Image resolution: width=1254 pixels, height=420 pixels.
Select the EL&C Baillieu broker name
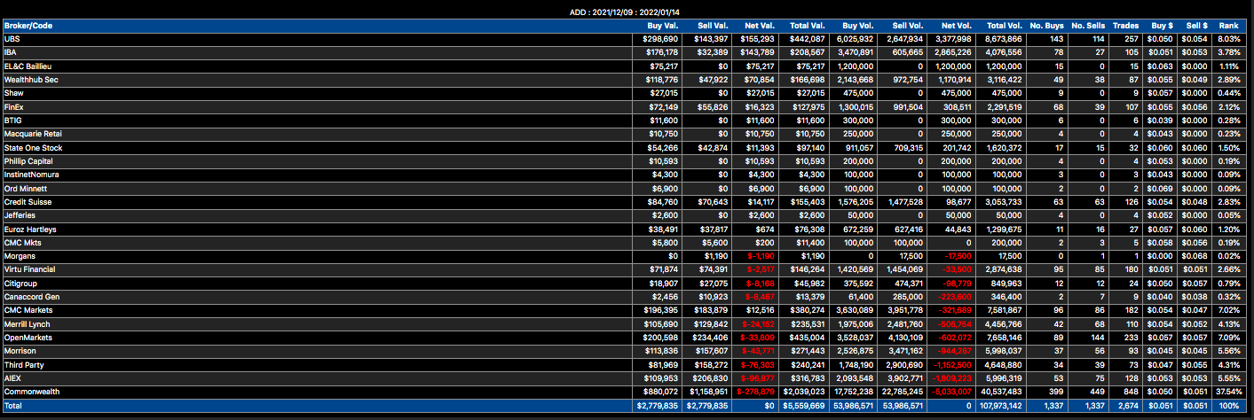[x=28, y=66]
